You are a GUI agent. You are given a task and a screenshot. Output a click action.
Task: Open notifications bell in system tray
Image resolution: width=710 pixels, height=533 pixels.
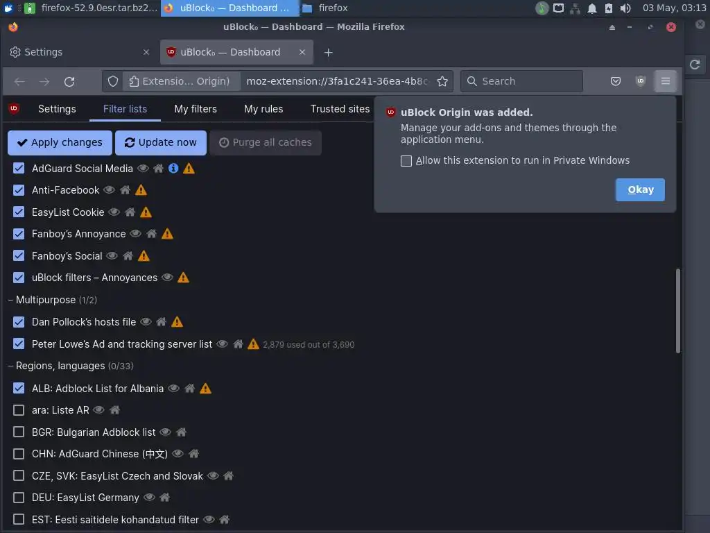pos(592,8)
